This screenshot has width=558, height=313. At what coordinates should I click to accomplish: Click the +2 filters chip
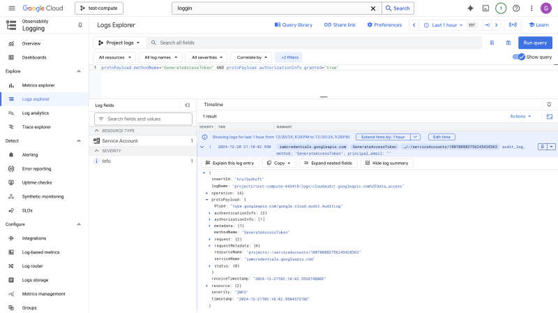289,57
